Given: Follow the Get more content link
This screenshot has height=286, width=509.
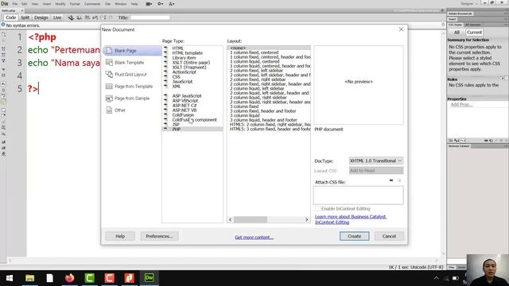Looking at the screenshot, I should (x=254, y=238).
